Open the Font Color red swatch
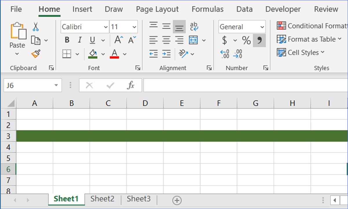Image resolution: width=348 pixels, height=209 pixels. click(x=115, y=54)
